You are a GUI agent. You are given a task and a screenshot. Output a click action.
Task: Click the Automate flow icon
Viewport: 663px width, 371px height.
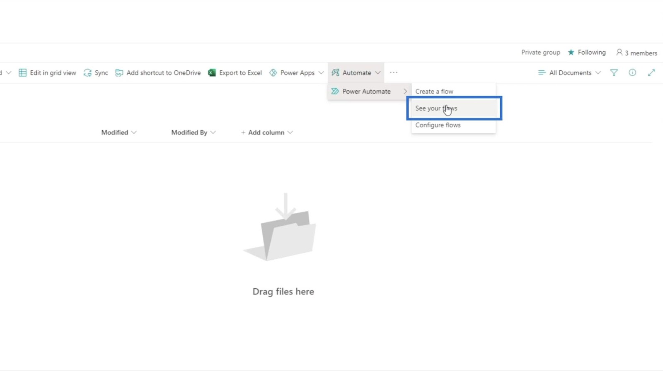335,73
